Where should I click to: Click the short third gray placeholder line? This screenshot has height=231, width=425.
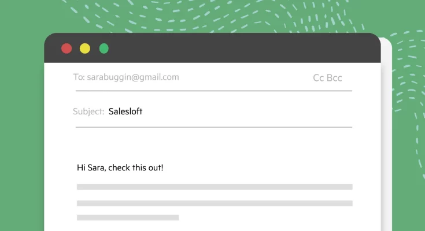(x=128, y=218)
